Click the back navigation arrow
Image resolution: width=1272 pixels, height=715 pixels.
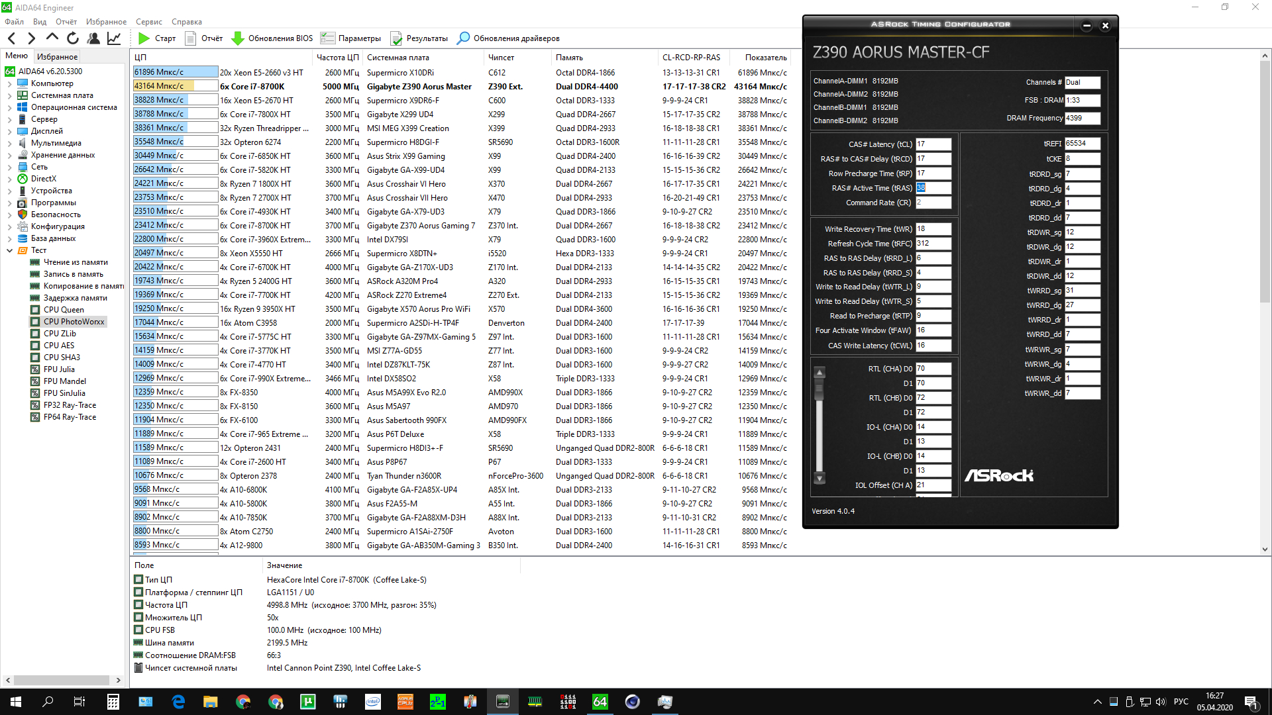(x=12, y=38)
